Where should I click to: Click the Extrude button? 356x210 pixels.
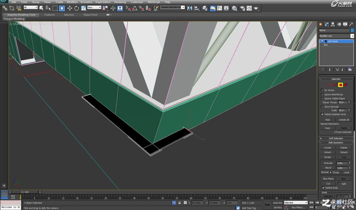click(328, 163)
